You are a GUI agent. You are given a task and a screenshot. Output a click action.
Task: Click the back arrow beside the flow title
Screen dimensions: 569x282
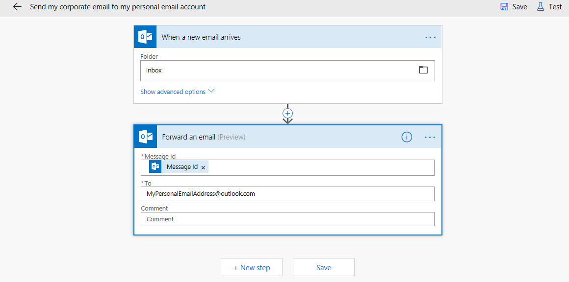(x=17, y=7)
